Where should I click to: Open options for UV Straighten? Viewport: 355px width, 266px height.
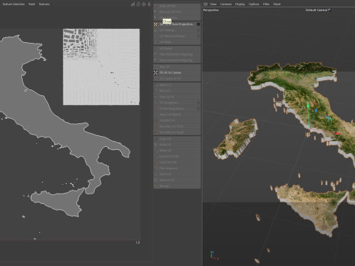point(198,103)
